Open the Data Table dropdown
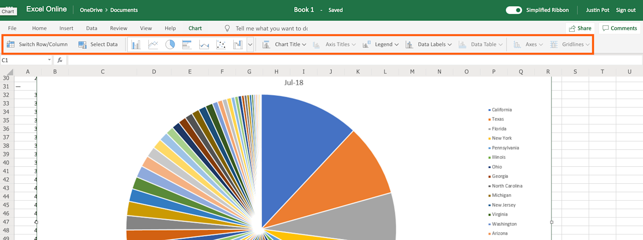Screen dimensions: 643x240 coord(480,44)
